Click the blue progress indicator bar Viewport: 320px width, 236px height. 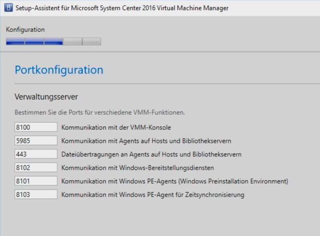click(x=34, y=40)
